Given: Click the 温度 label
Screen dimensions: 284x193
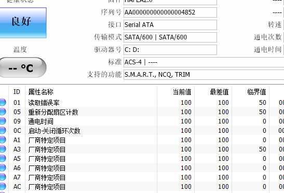Looking at the screenshot, I should point(20,49).
